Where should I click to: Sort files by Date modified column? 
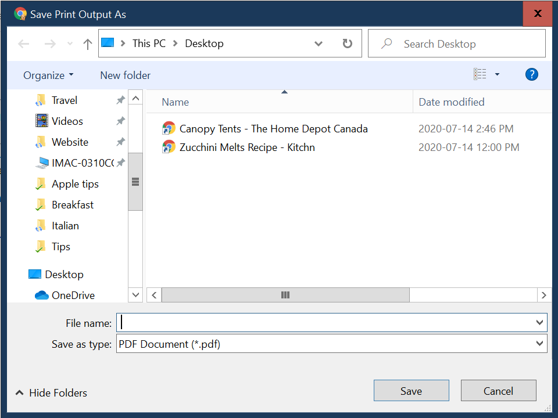click(x=451, y=102)
